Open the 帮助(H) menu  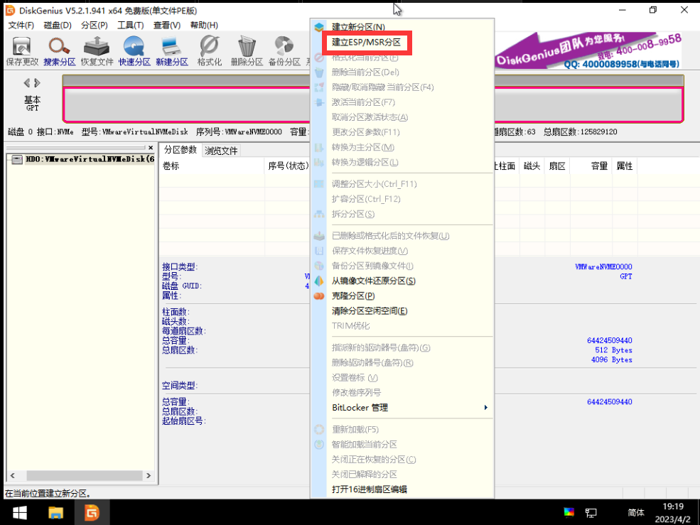[204, 25]
